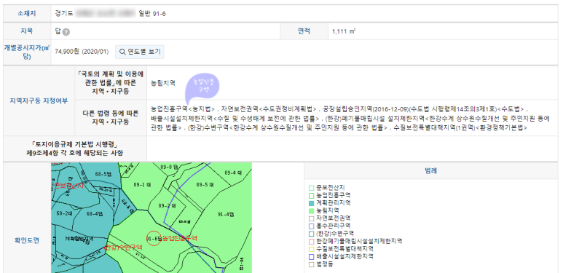Click the 범례 legend header
563x273 pixels.
point(430,171)
